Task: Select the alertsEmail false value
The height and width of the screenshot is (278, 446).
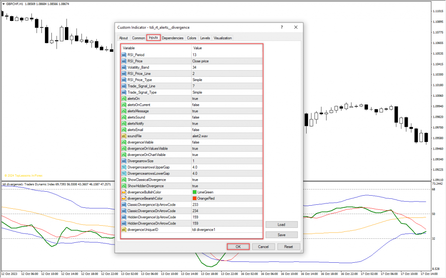Action: (x=196, y=130)
